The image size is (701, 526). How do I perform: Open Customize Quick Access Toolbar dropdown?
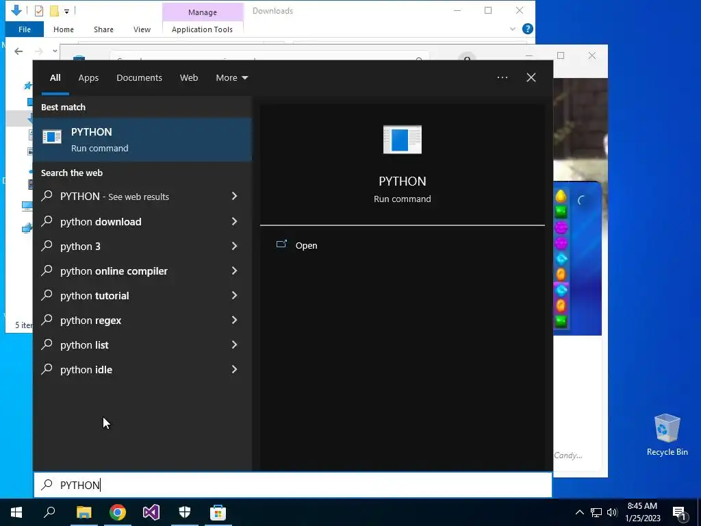pos(66,11)
